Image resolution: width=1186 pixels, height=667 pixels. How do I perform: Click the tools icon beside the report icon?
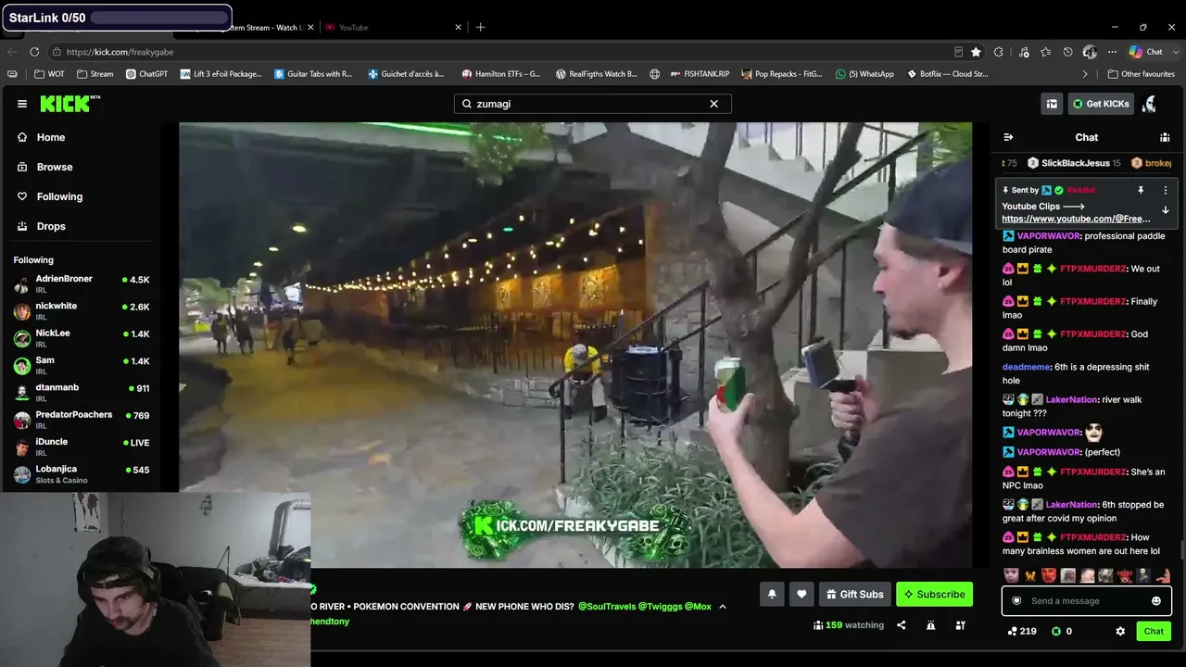tap(960, 625)
